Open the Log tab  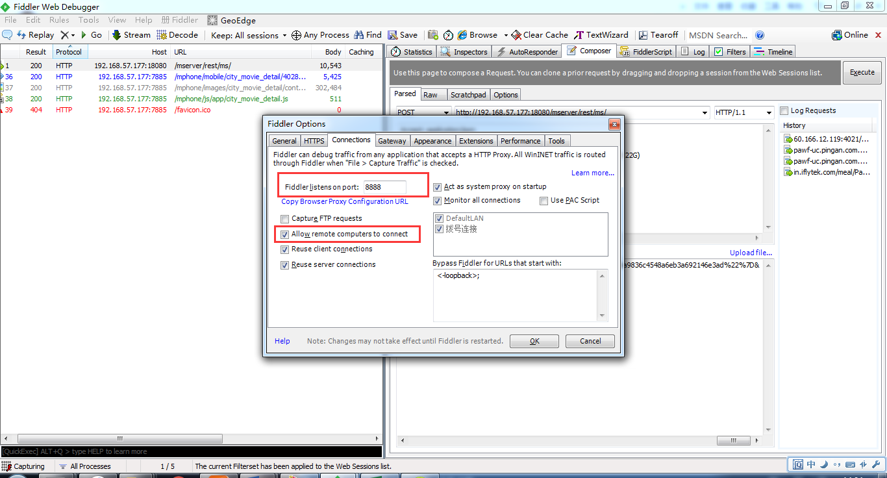[x=693, y=52]
